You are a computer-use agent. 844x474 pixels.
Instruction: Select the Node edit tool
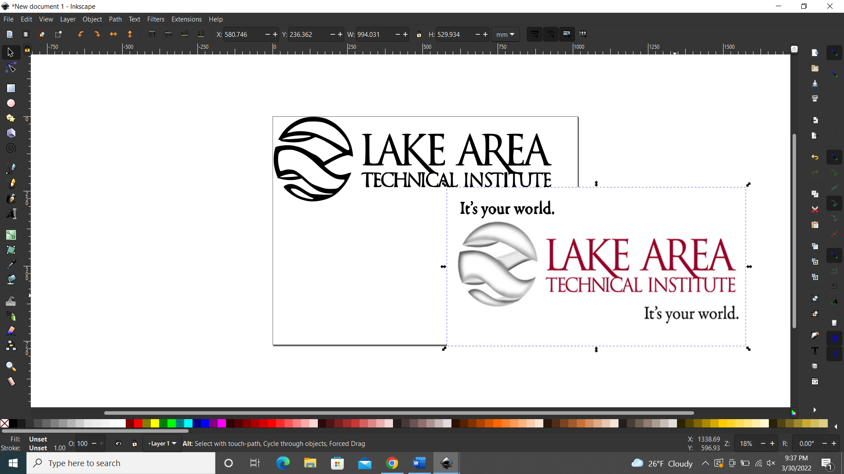pos(11,68)
